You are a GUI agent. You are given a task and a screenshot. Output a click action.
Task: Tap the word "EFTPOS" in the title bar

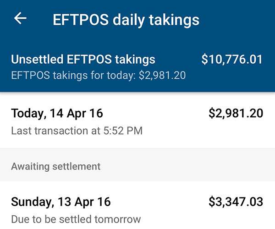click(78, 20)
